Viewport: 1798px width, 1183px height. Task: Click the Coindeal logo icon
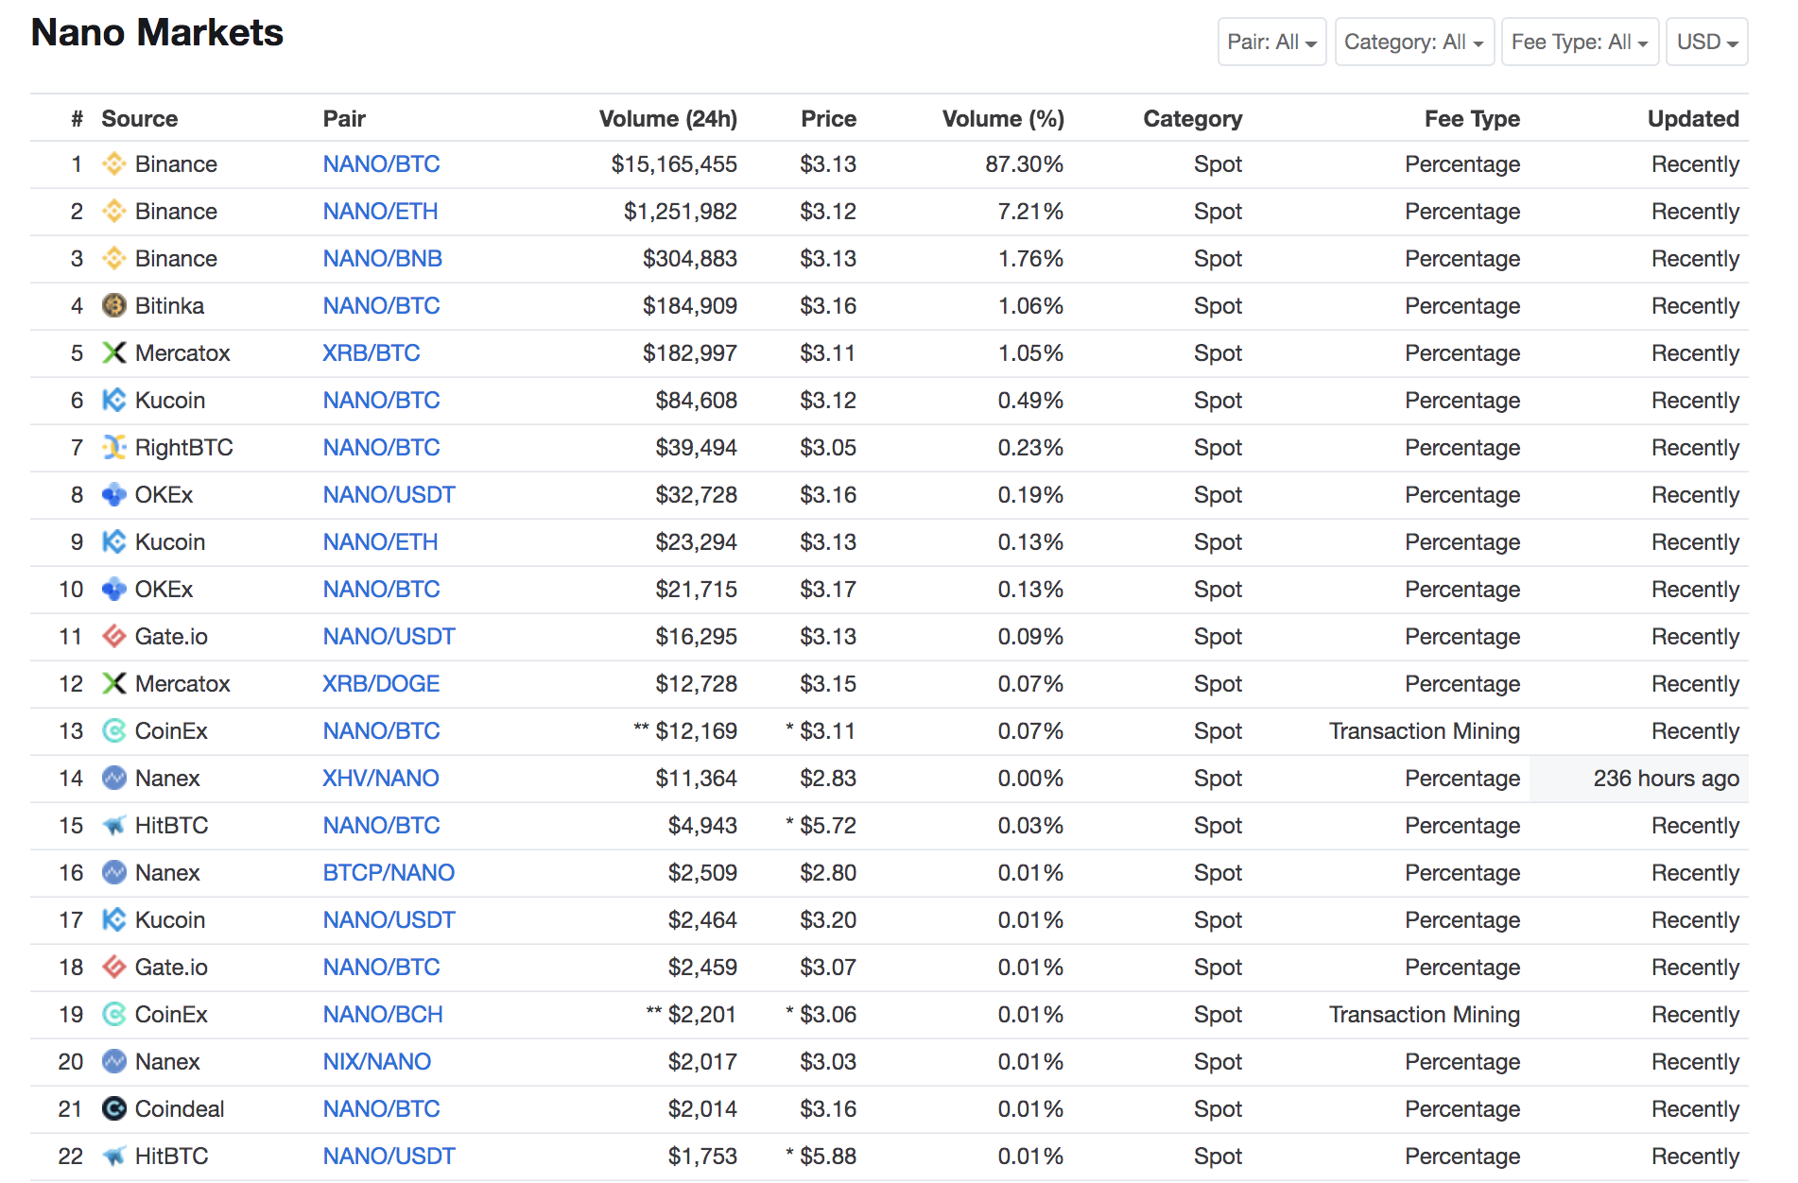pyautogui.click(x=114, y=1109)
